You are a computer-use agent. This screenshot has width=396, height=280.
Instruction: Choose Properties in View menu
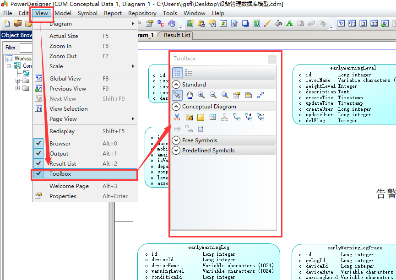[85, 196]
